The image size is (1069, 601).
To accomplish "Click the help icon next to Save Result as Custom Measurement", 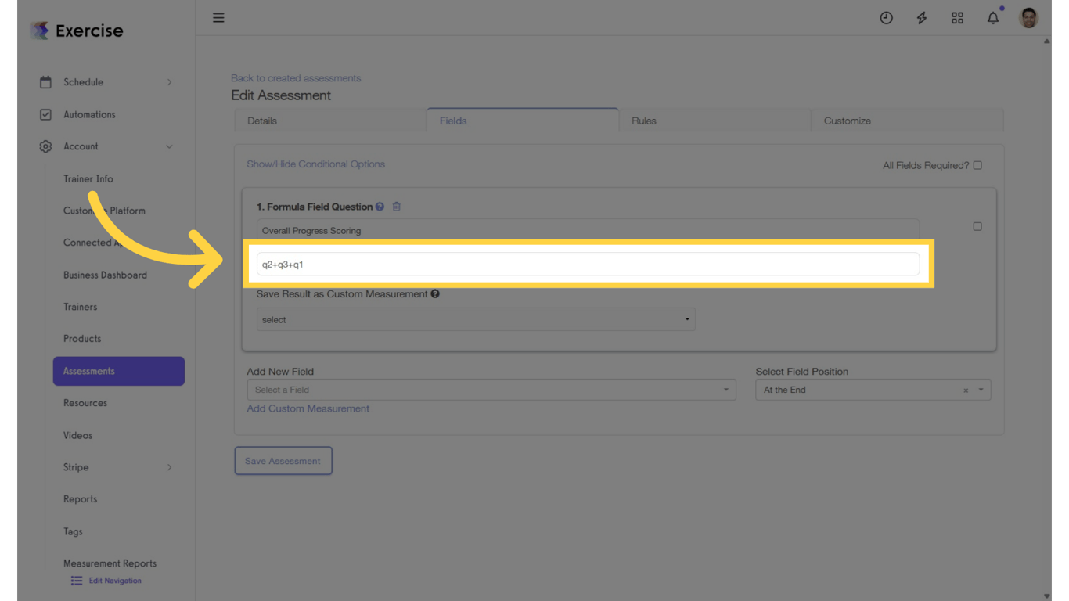I will click(435, 294).
